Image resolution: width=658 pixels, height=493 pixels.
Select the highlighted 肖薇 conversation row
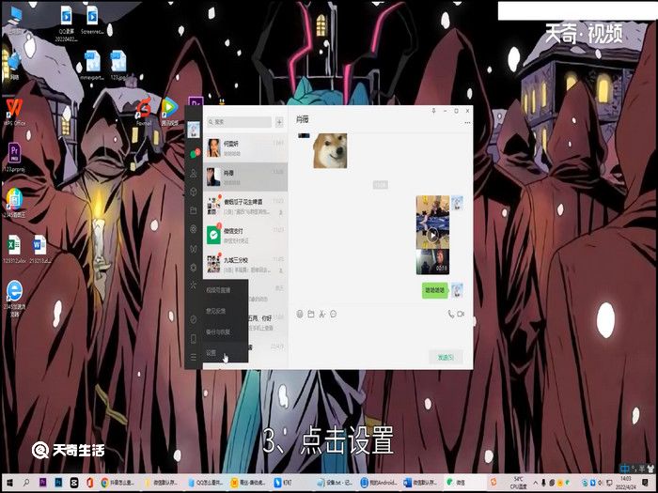(245, 177)
